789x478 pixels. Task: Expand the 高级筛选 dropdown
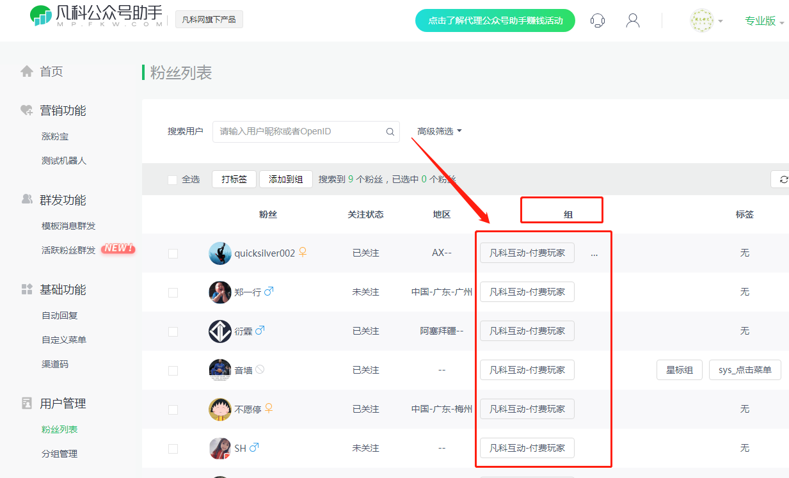tap(439, 131)
